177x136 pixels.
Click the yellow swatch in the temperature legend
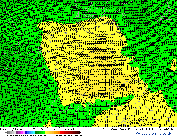click(x=46, y=132)
